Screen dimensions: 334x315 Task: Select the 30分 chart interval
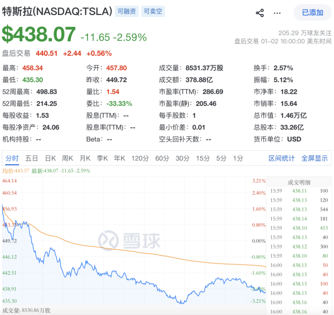tap(183, 158)
